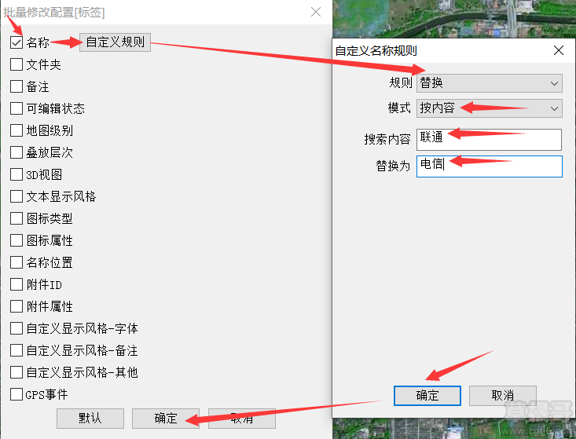Viewport: 576px width, 439px height.
Task: Confirm with 确定 in 批量修改配置 dialog
Action: click(x=166, y=419)
